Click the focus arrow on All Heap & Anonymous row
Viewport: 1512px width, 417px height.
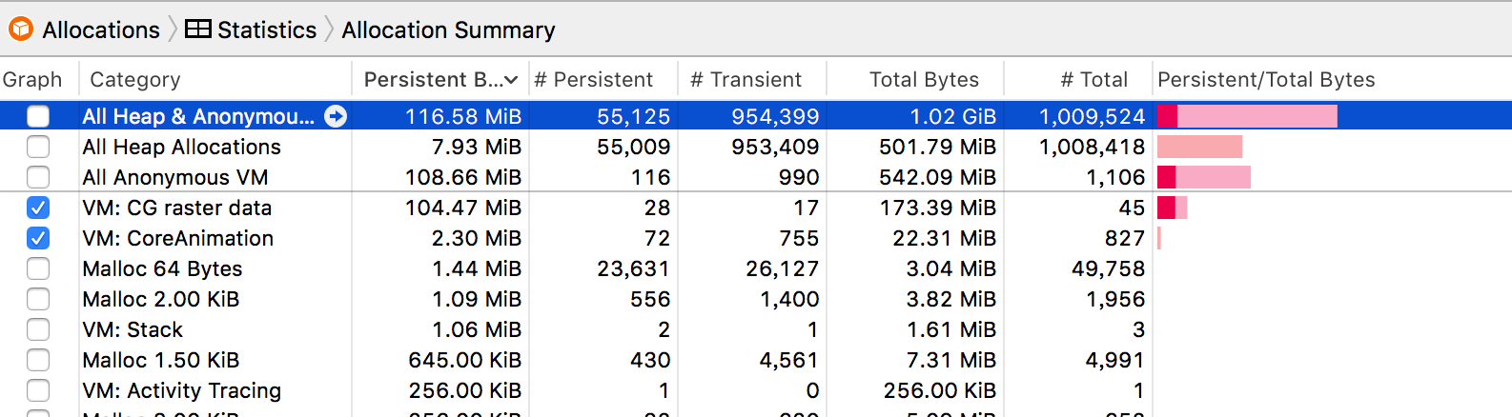click(x=336, y=116)
